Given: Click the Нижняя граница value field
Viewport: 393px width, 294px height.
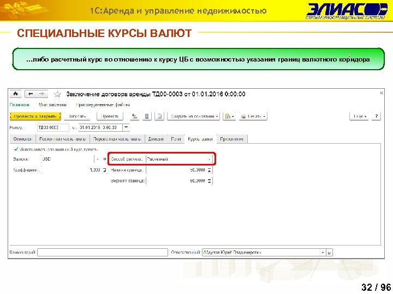Looking at the screenshot, I should [176, 170].
